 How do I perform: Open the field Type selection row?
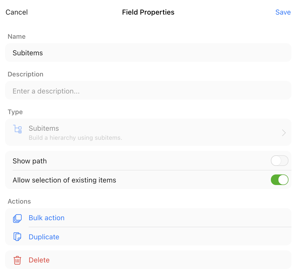pos(148,132)
